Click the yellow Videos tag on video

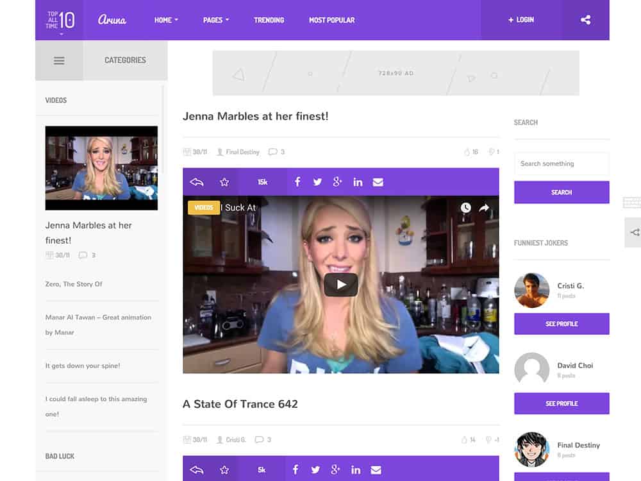[x=204, y=207]
